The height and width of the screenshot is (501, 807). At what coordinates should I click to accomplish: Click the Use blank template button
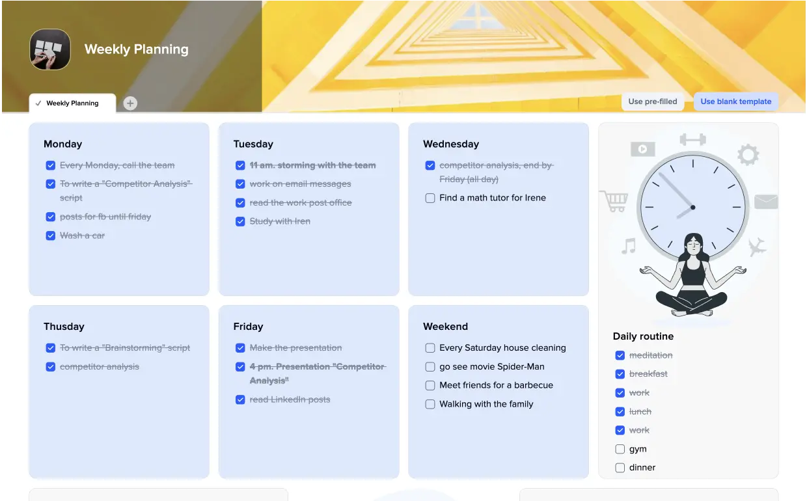735,102
